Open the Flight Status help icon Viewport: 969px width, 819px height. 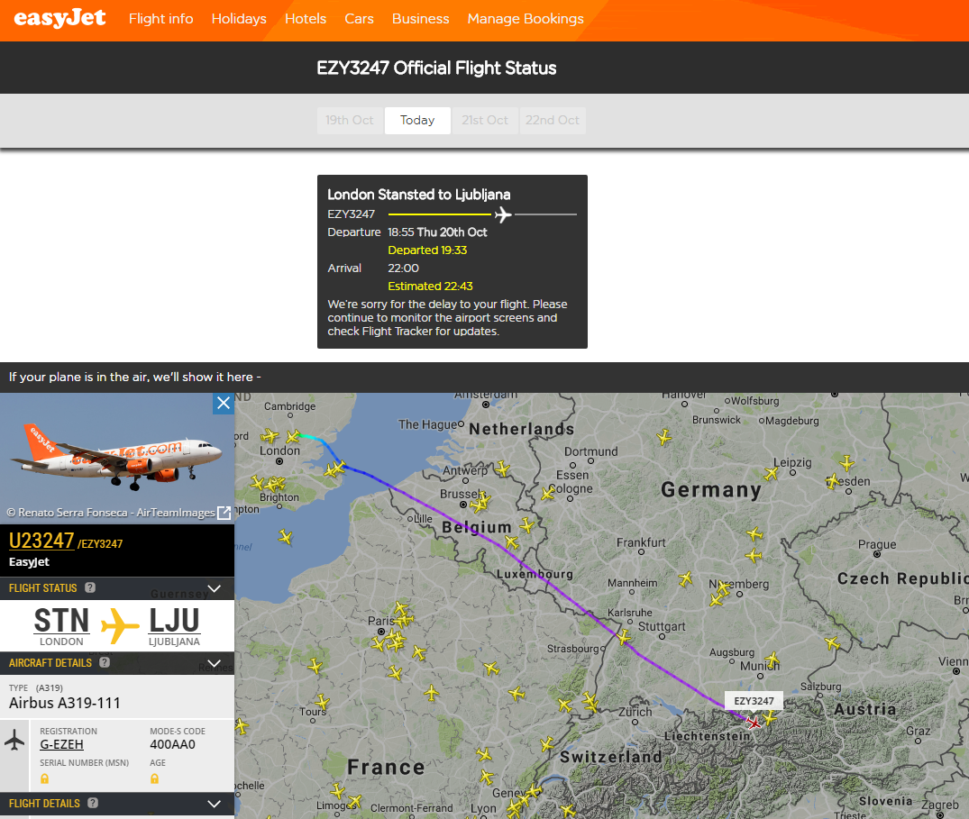(89, 587)
